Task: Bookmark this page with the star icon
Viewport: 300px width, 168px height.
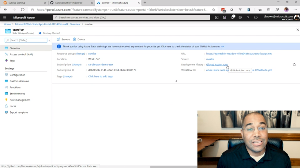Action: coord(214,10)
